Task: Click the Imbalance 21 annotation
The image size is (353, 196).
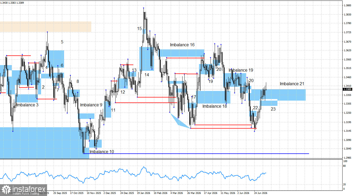Action: tap(292, 84)
